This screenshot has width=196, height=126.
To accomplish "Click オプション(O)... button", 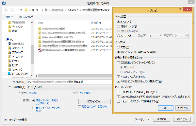I will point(94,101).
